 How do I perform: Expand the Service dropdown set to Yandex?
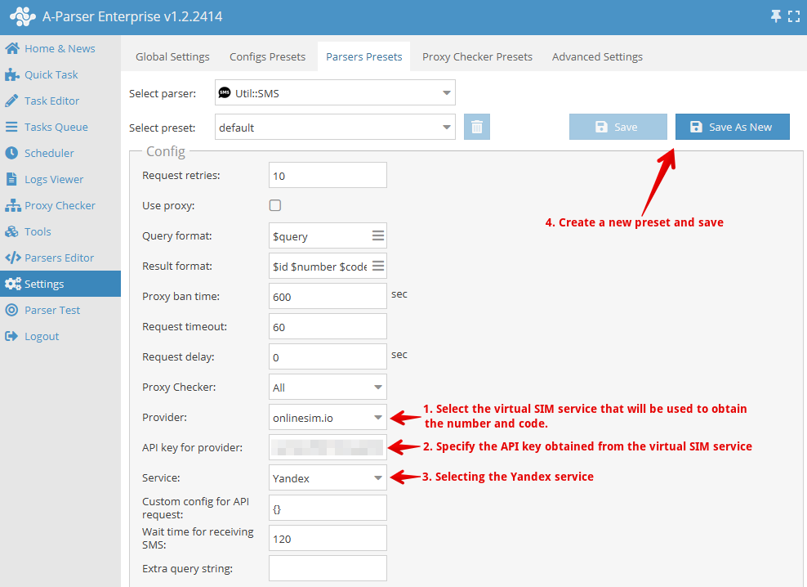click(x=328, y=477)
